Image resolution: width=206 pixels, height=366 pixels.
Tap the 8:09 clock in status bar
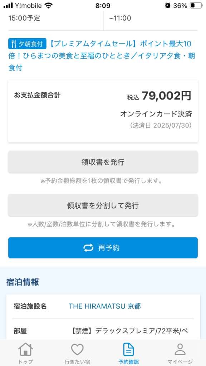click(x=103, y=6)
